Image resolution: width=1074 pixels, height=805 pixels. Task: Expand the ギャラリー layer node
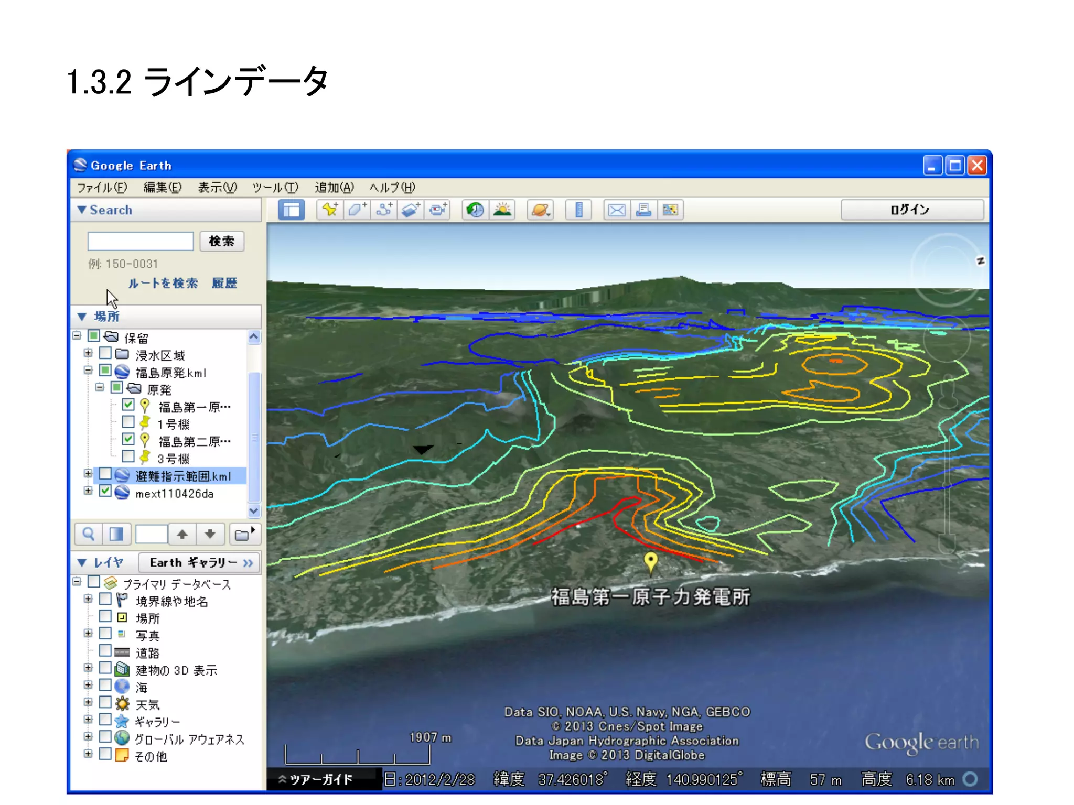tap(88, 720)
